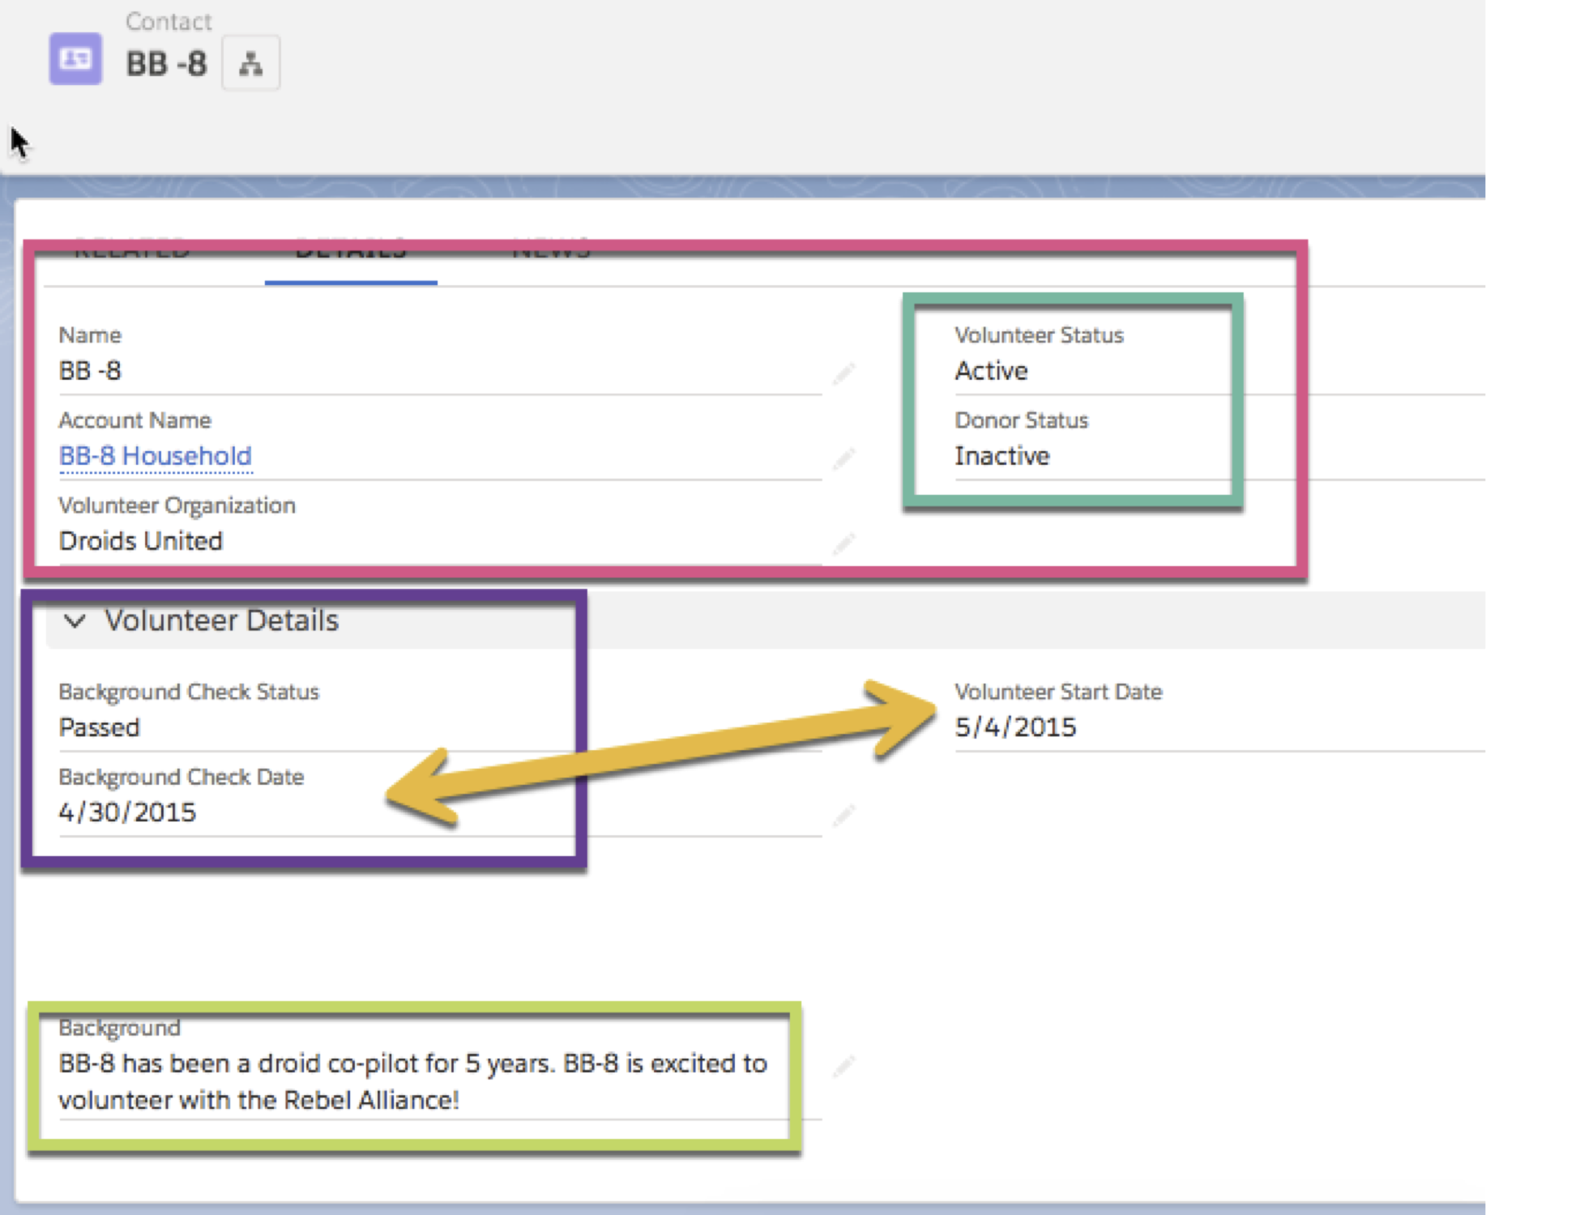Screen dimensions: 1580x1215
Task: Click the Droids United organization value
Action: tap(140, 541)
